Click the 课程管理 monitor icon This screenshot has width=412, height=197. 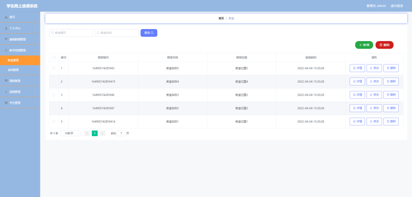click(6, 81)
